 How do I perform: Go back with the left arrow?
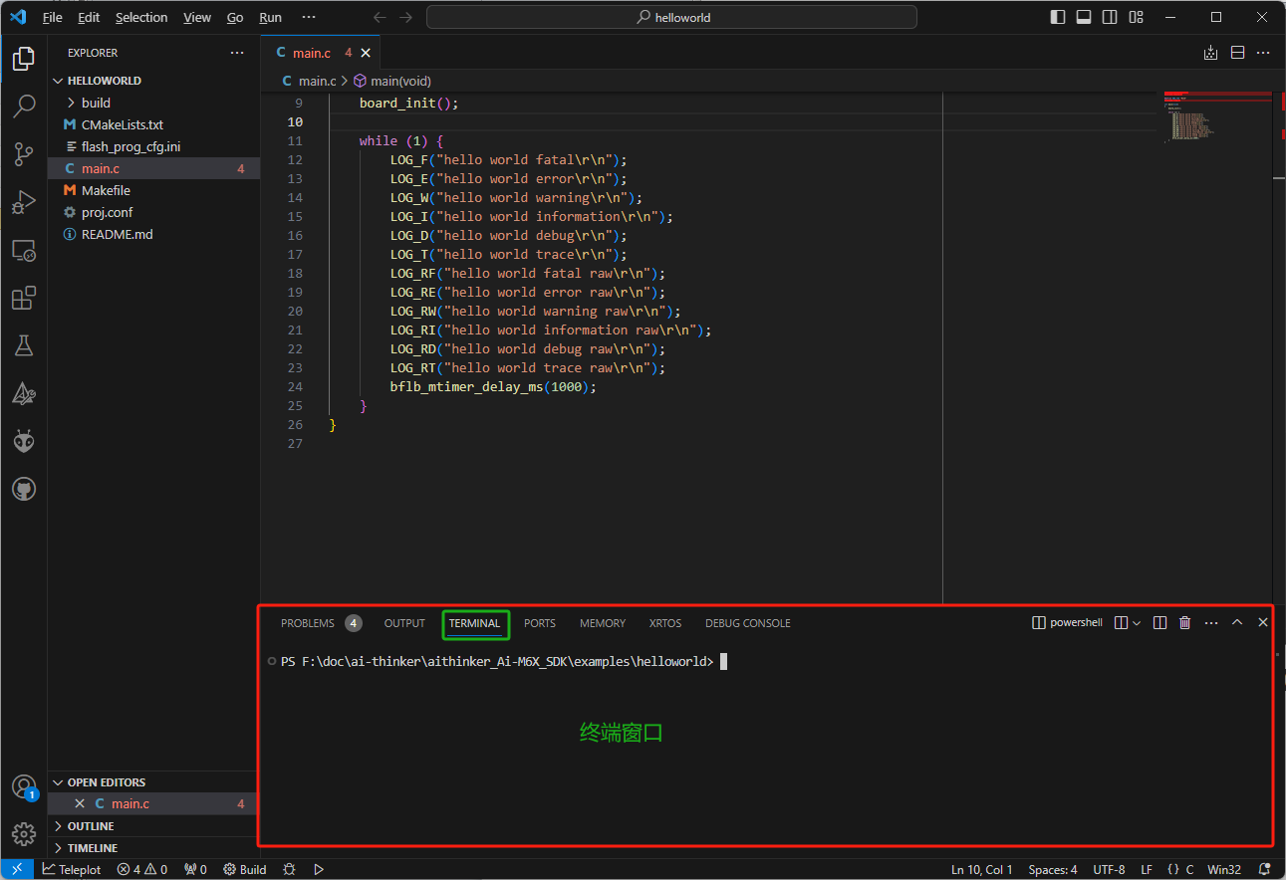[379, 17]
